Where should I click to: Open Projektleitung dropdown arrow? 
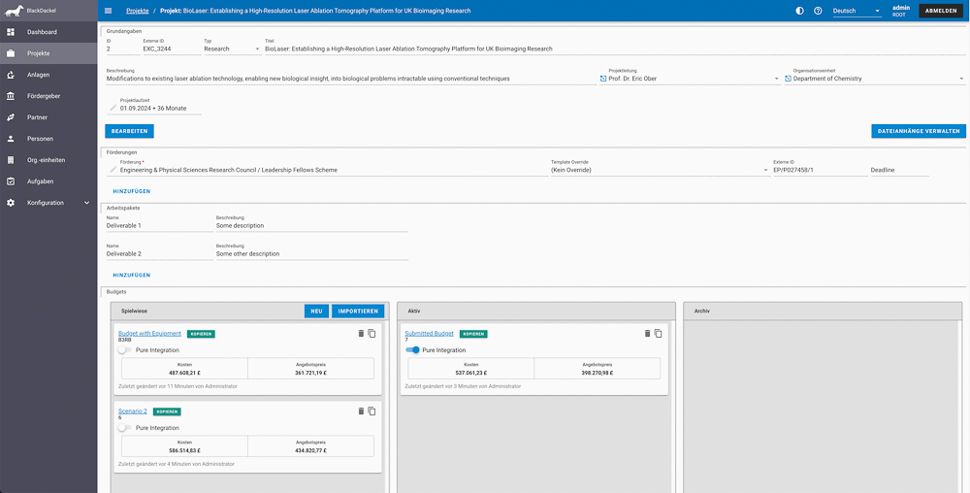[776, 80]
